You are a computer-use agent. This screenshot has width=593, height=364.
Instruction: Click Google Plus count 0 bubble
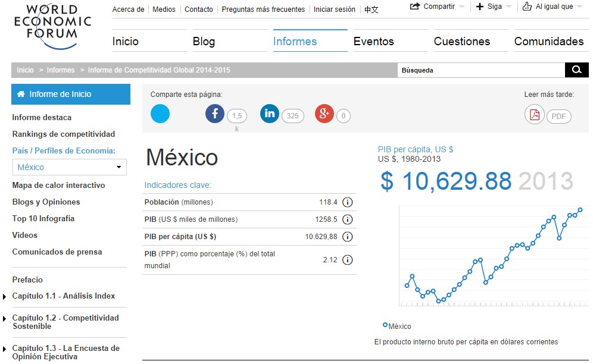pos(344,116)
